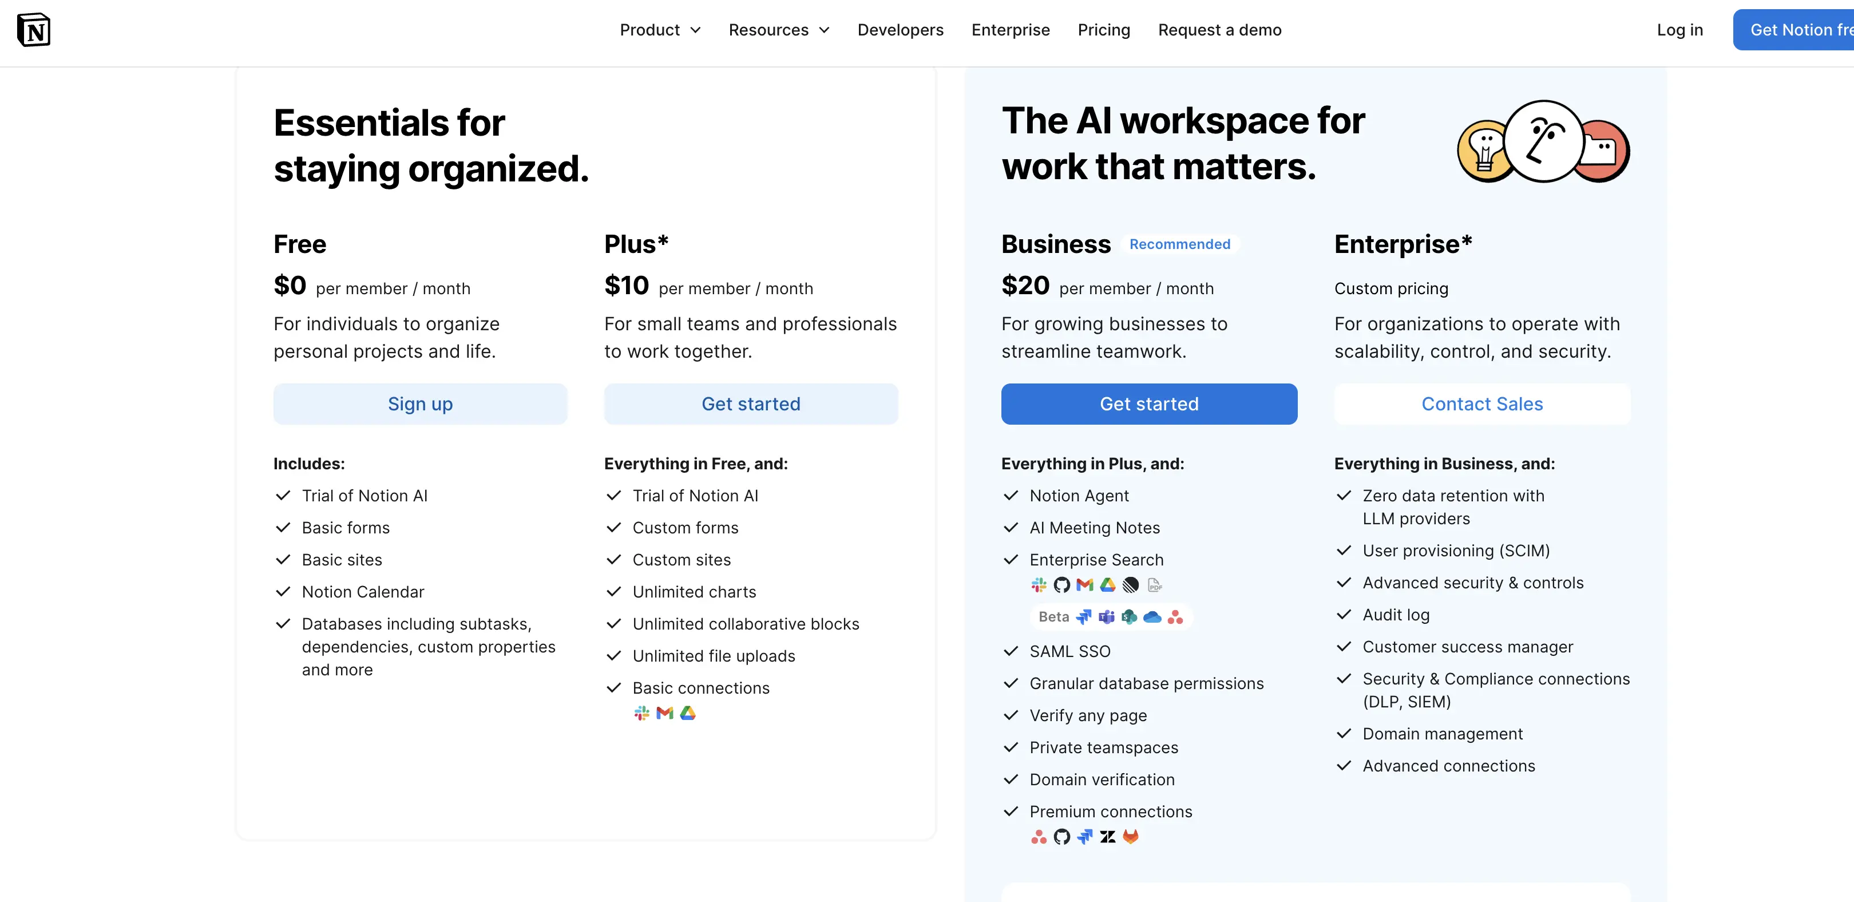
Task: Click Get started under Business plan
Action: [x=1150, y=404]
